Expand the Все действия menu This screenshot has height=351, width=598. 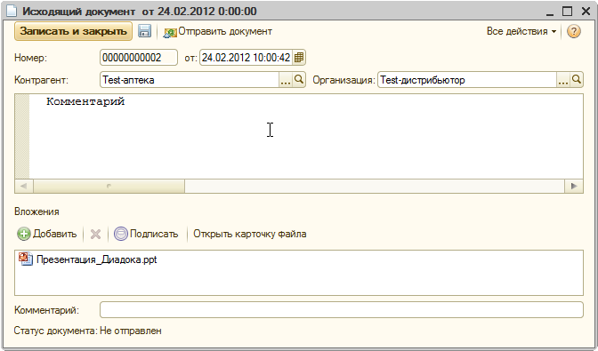coord(521,31)
